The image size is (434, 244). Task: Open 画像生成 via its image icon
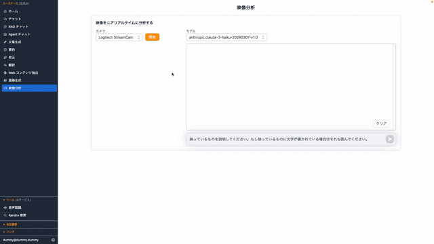tap(5, 81)
